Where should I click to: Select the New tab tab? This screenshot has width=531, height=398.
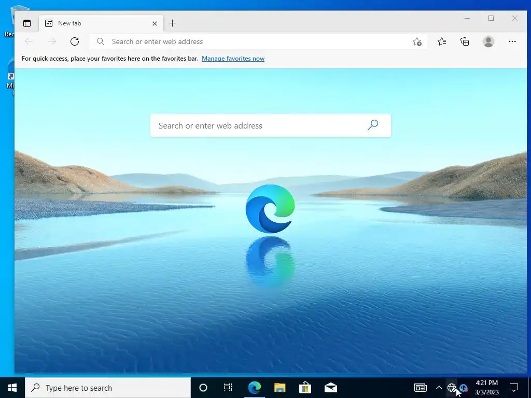(x=101, y=23)
